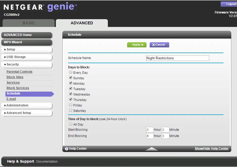Uncheck the Sunday checkbox

point(71,78)
